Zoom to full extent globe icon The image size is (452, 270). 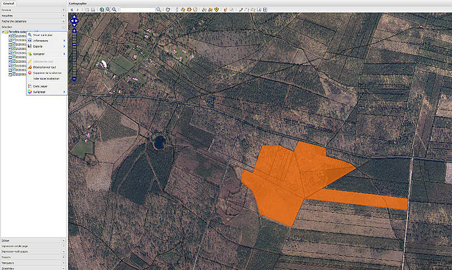coord(102,10)
